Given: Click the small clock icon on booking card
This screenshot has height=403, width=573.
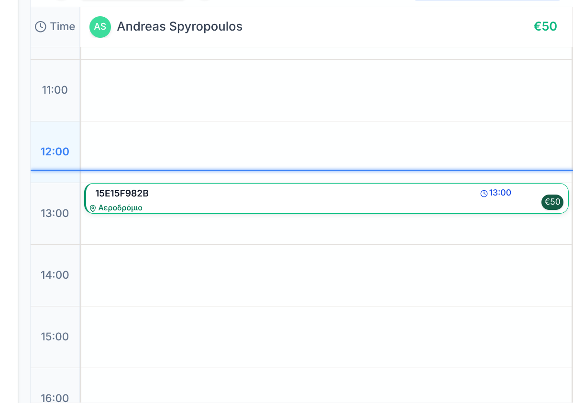Looking at the screenshot, I should (x=484, y=194).
